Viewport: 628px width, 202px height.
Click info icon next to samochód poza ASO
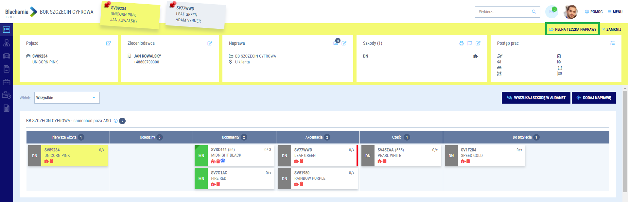(x=115, y=121)
